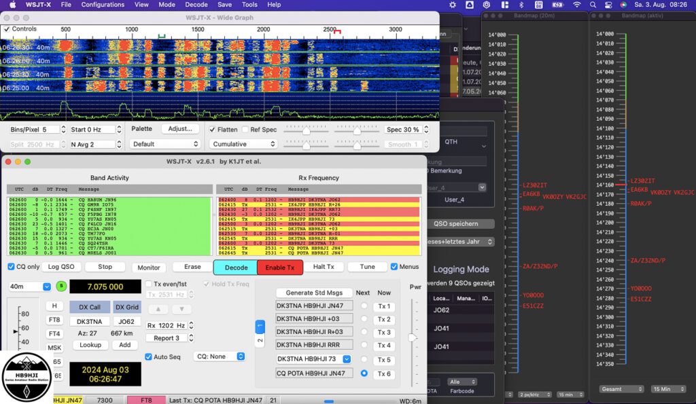
Task: Open the Wi-Fi status menu
Action: pos(576,5)
